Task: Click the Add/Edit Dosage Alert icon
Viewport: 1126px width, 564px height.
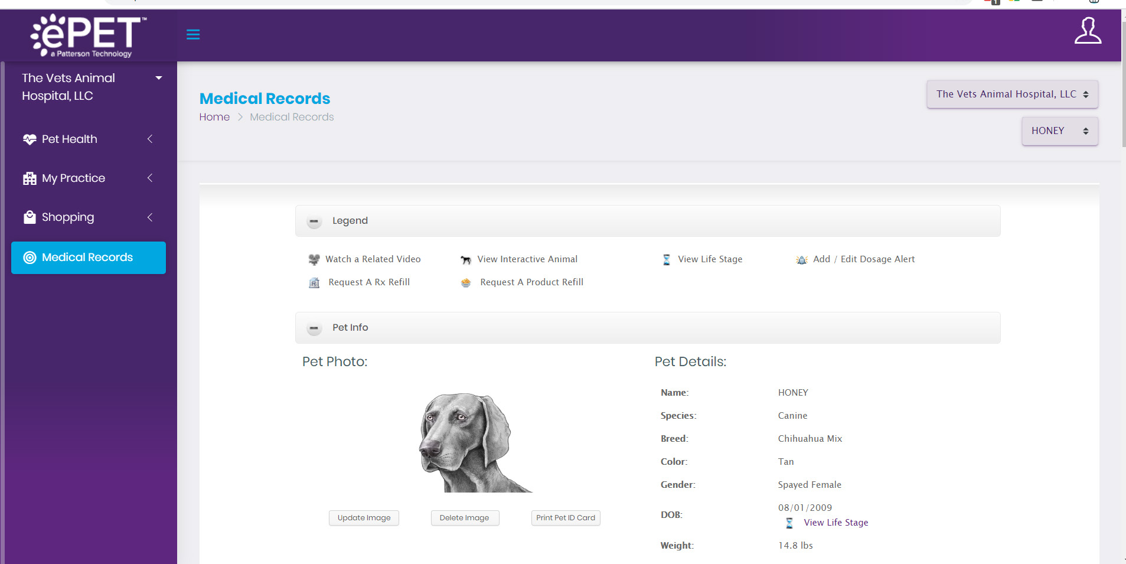Action: (801, 259)
